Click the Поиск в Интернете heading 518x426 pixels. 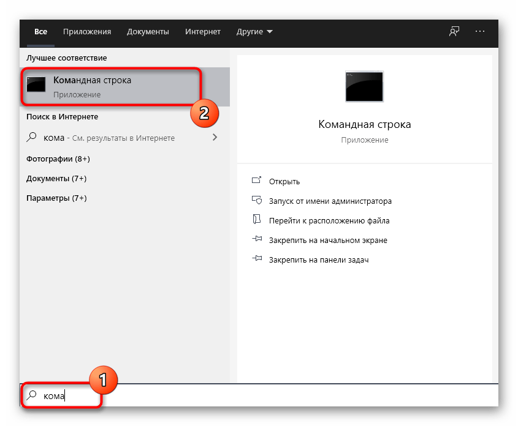click(x=62, y=117)
